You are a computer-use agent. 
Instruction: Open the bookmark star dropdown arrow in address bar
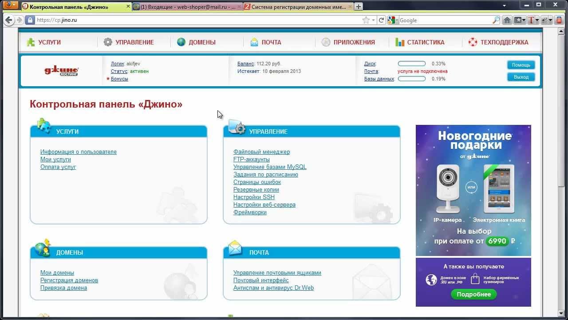click(x=374, y=20)
